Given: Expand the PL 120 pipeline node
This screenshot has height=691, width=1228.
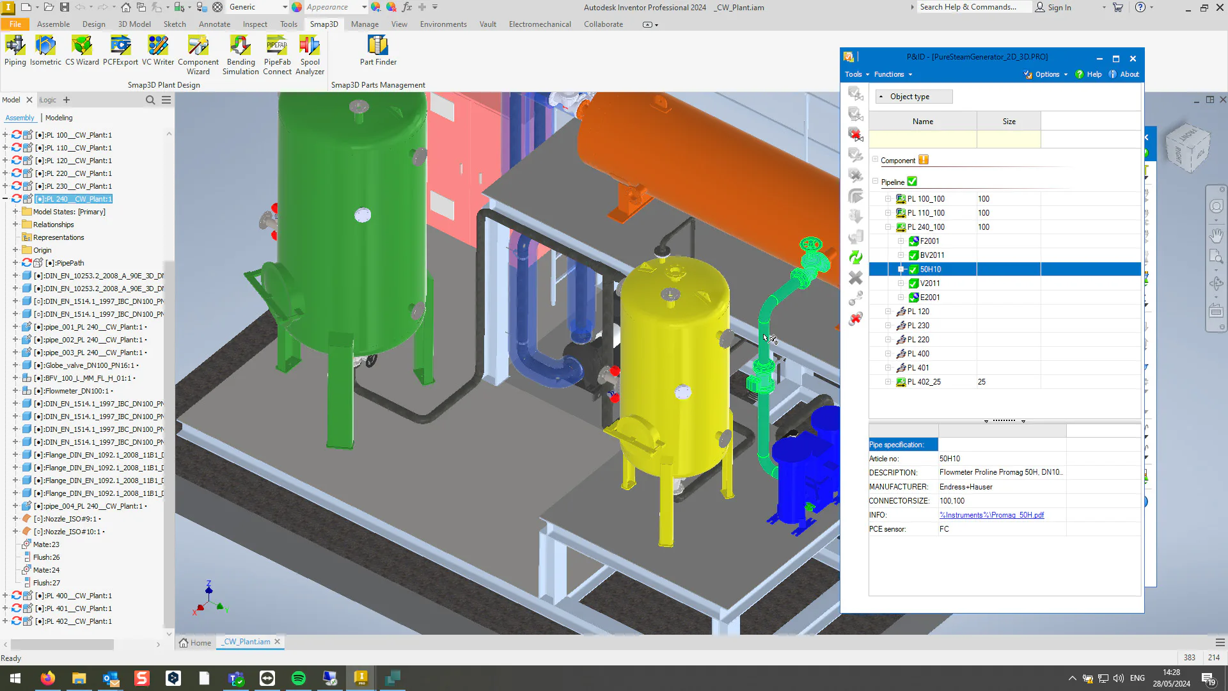Looking at the screenshot, I should [x=888, y=312].
